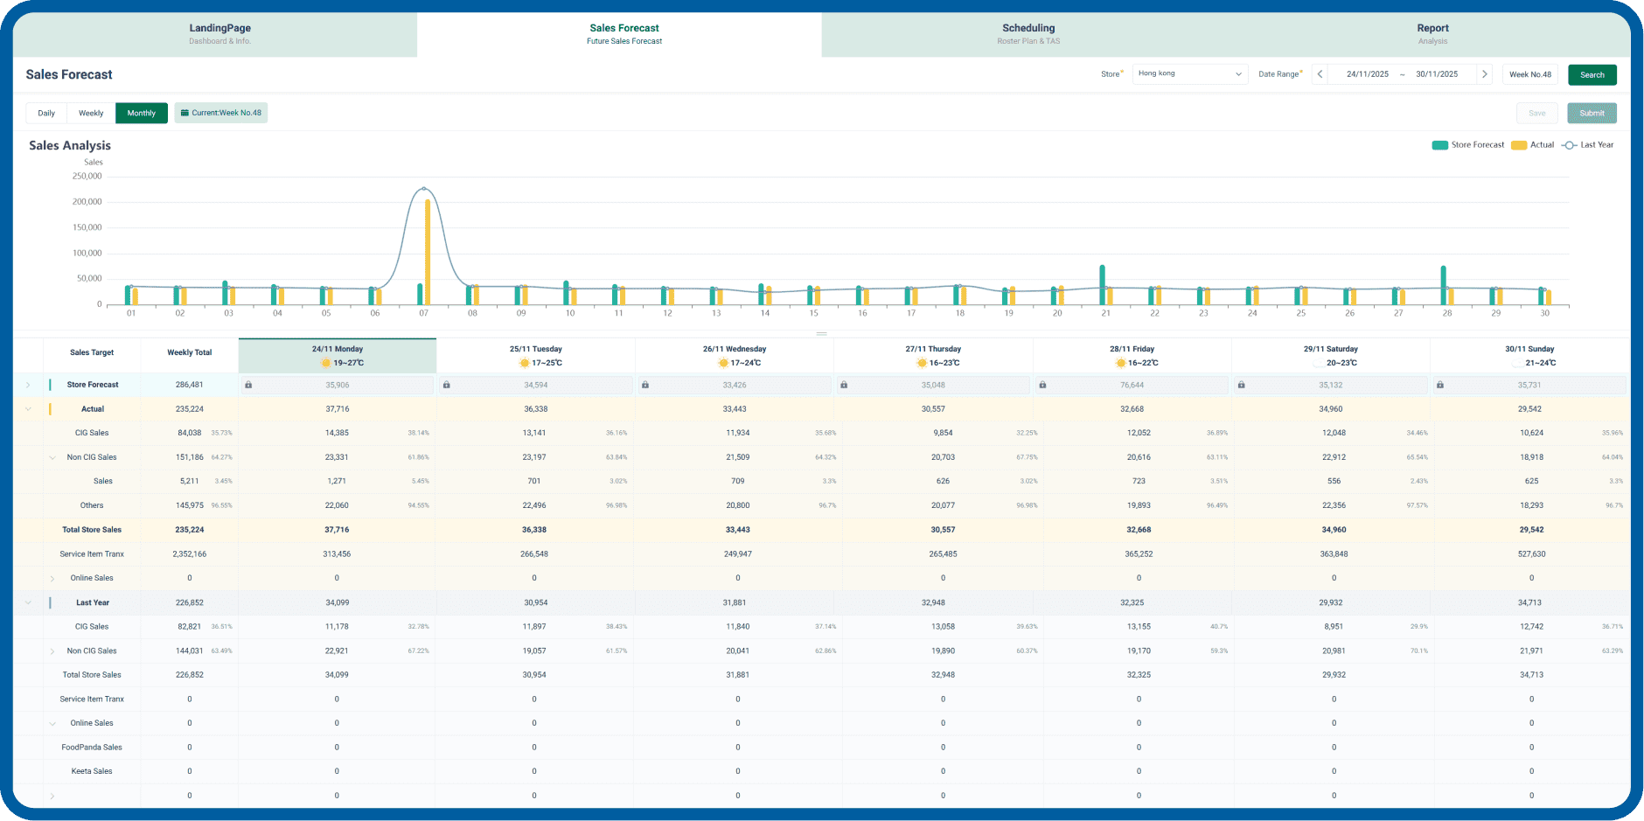Unlock the 24/11 Monday forecast cell
This screenshot has width=1644, height=821.
coord(249,385)
